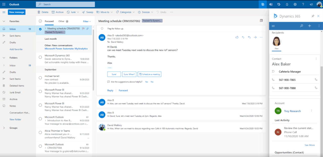The image size is (323, 157).
Task: Click the Reply all icon in message header
Action: (x=249, y=37)
